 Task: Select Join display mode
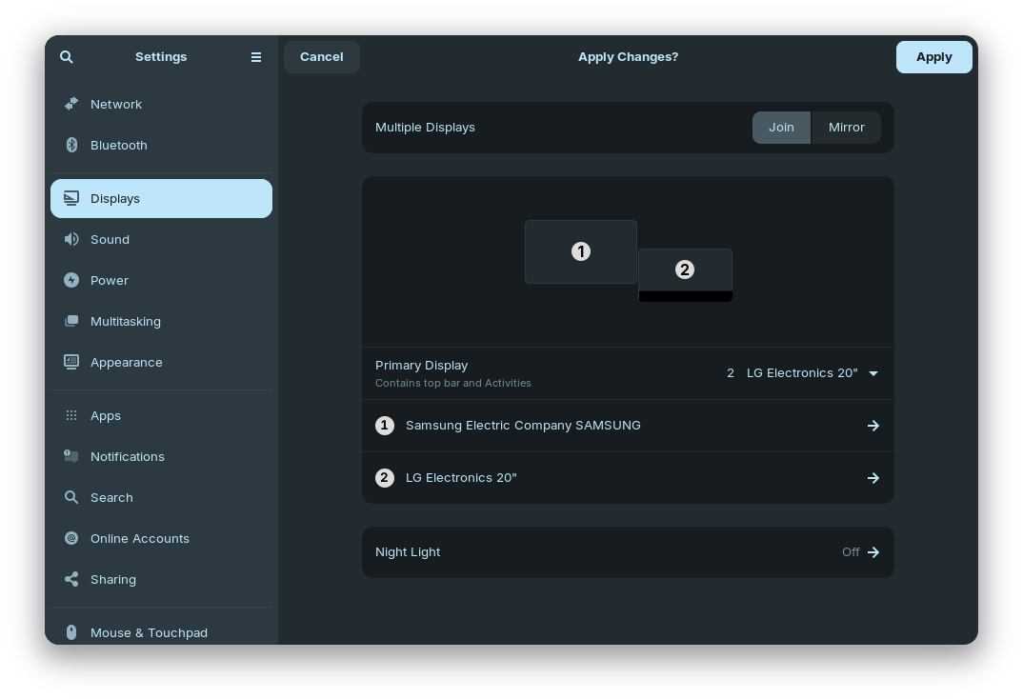[x=781, y=128]
